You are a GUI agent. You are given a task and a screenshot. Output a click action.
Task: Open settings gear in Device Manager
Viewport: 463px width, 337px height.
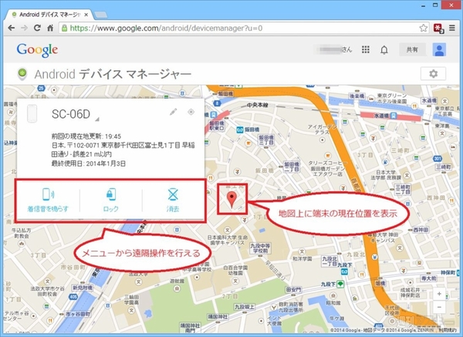tap(433, 73)
